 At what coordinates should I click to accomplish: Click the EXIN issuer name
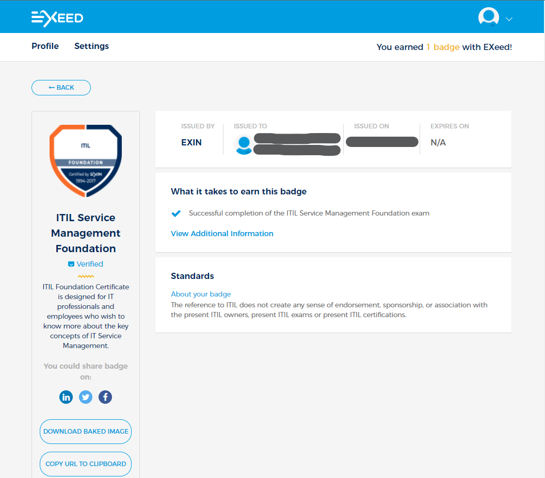point(191,142)
